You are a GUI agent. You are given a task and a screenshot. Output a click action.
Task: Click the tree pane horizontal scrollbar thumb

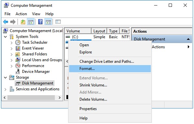tap(31, 98)
